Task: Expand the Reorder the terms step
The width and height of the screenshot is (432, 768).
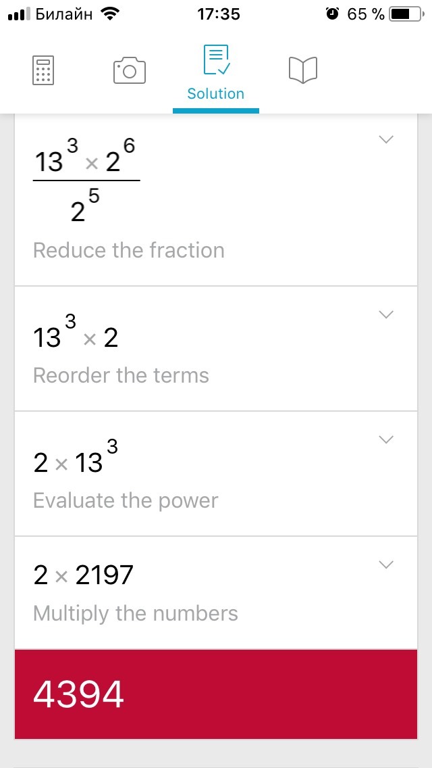Action: (386, 314)
